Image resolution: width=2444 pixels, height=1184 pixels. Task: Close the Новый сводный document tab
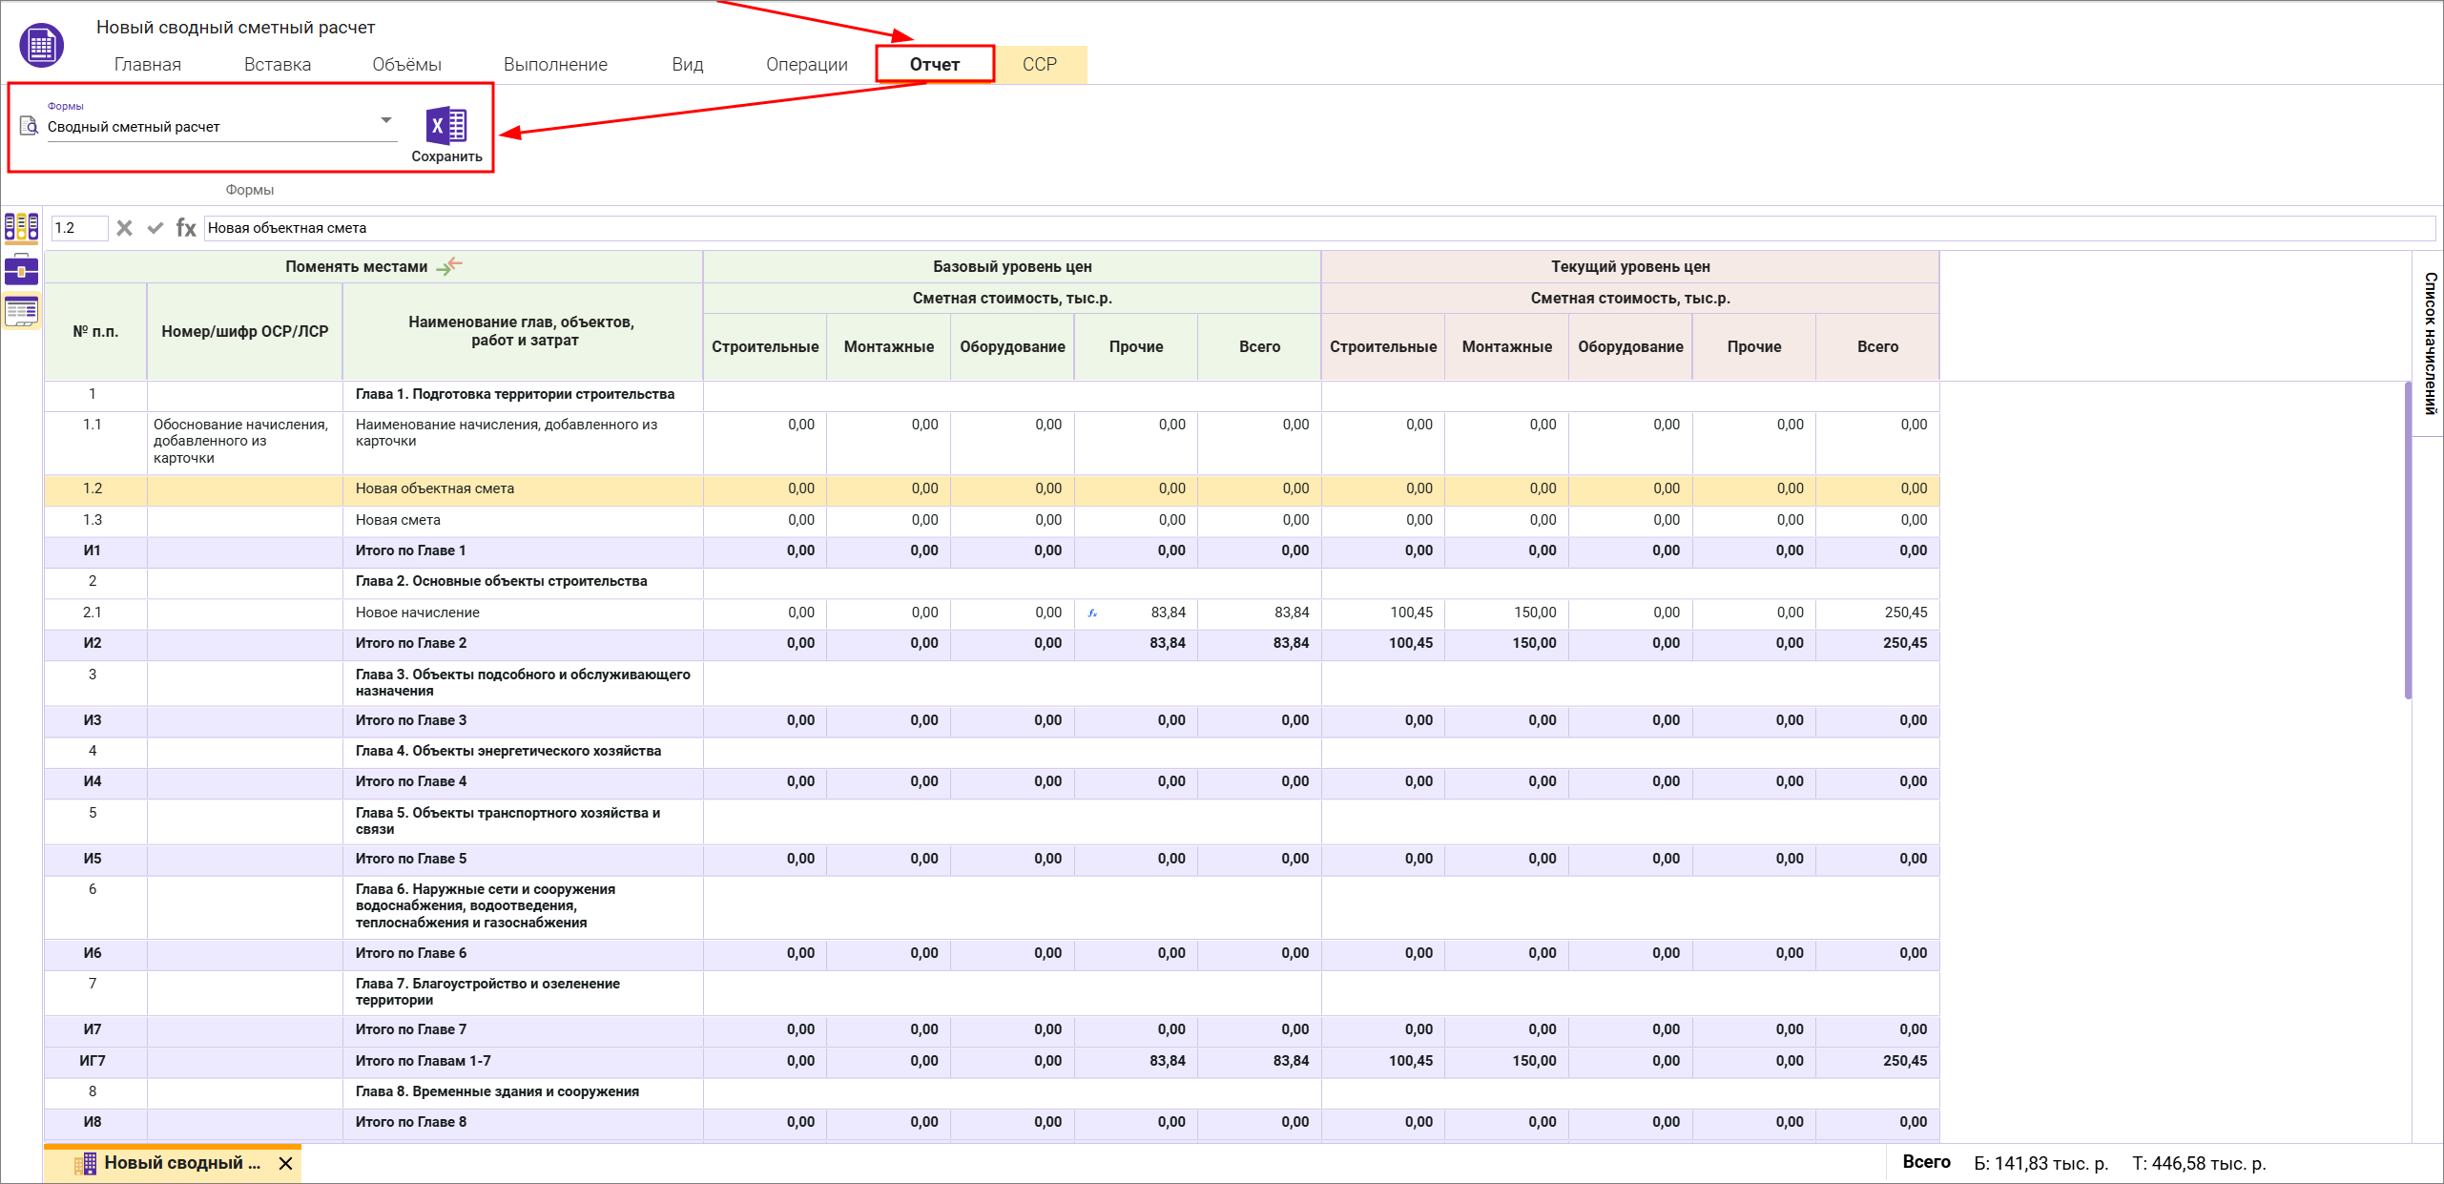(x=285, y=1163)
